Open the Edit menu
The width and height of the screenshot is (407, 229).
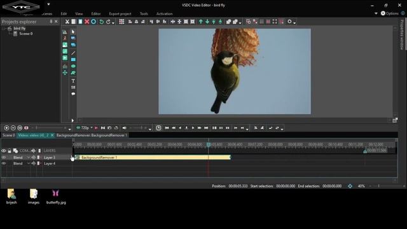click(x=64, y=14)
